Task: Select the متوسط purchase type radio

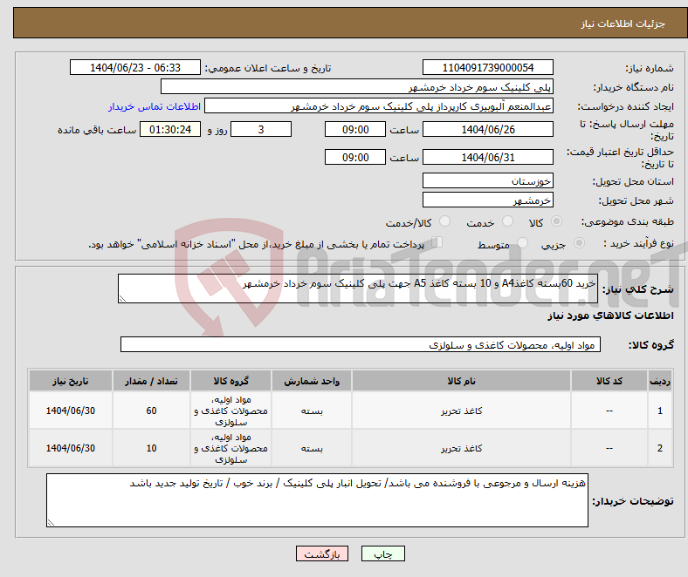Action: (523, 242)
